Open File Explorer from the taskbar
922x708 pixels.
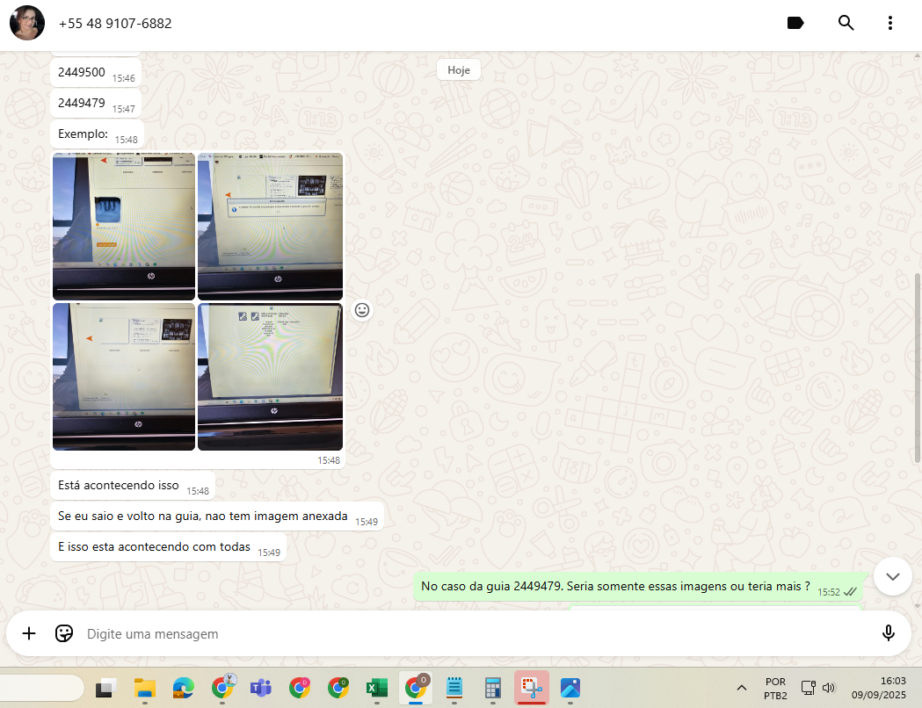145,688
